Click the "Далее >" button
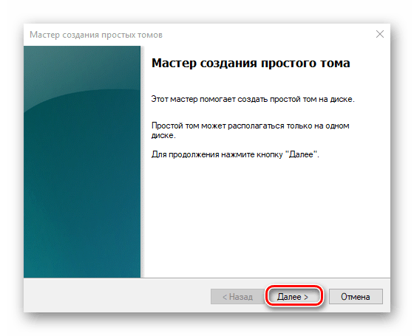Image resolution: width=414 pixels, height=336 pixels. (293, 297)
